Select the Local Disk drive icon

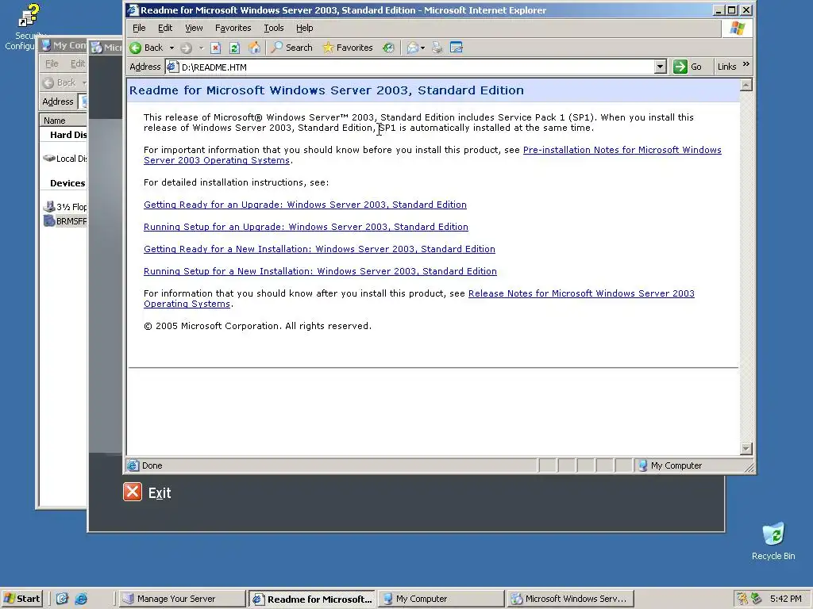[50, 159]
